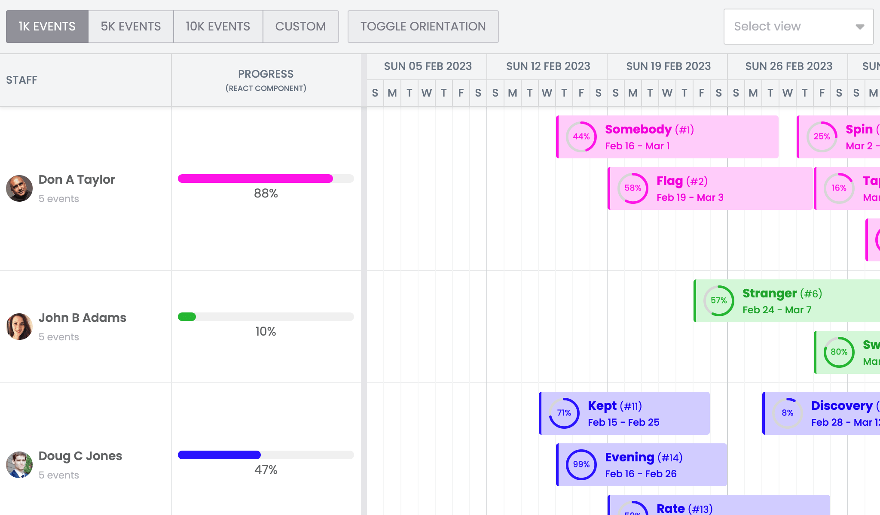
Task: Click the 44% circle on Somebody event
Action: [x=581, y=136]
